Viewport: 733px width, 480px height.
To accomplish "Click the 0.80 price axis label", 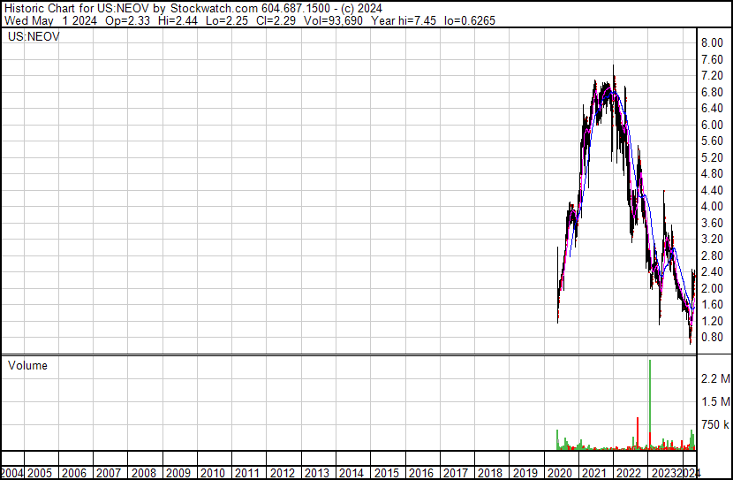I will point(712,337).
